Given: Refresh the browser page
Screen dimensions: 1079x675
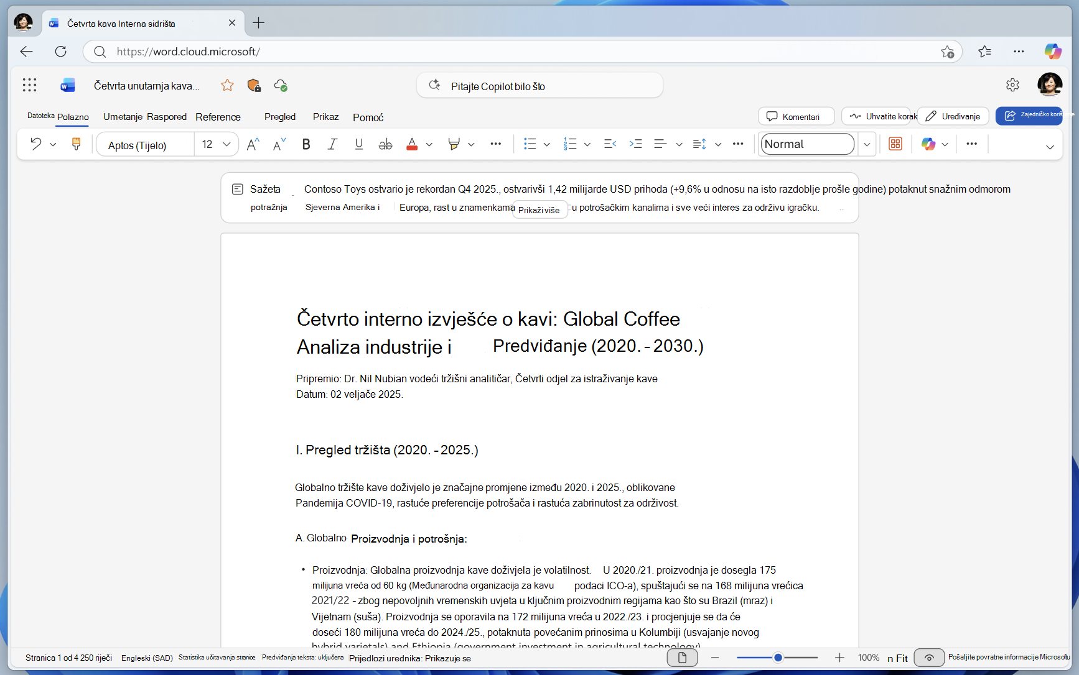Looking at the screenshot, I should (60, 52).
